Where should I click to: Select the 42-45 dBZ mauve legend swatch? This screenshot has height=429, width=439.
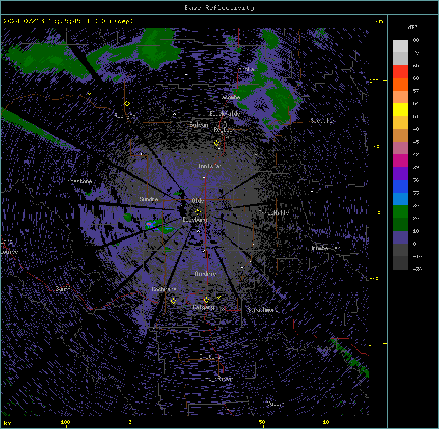(x=400, y=148)
